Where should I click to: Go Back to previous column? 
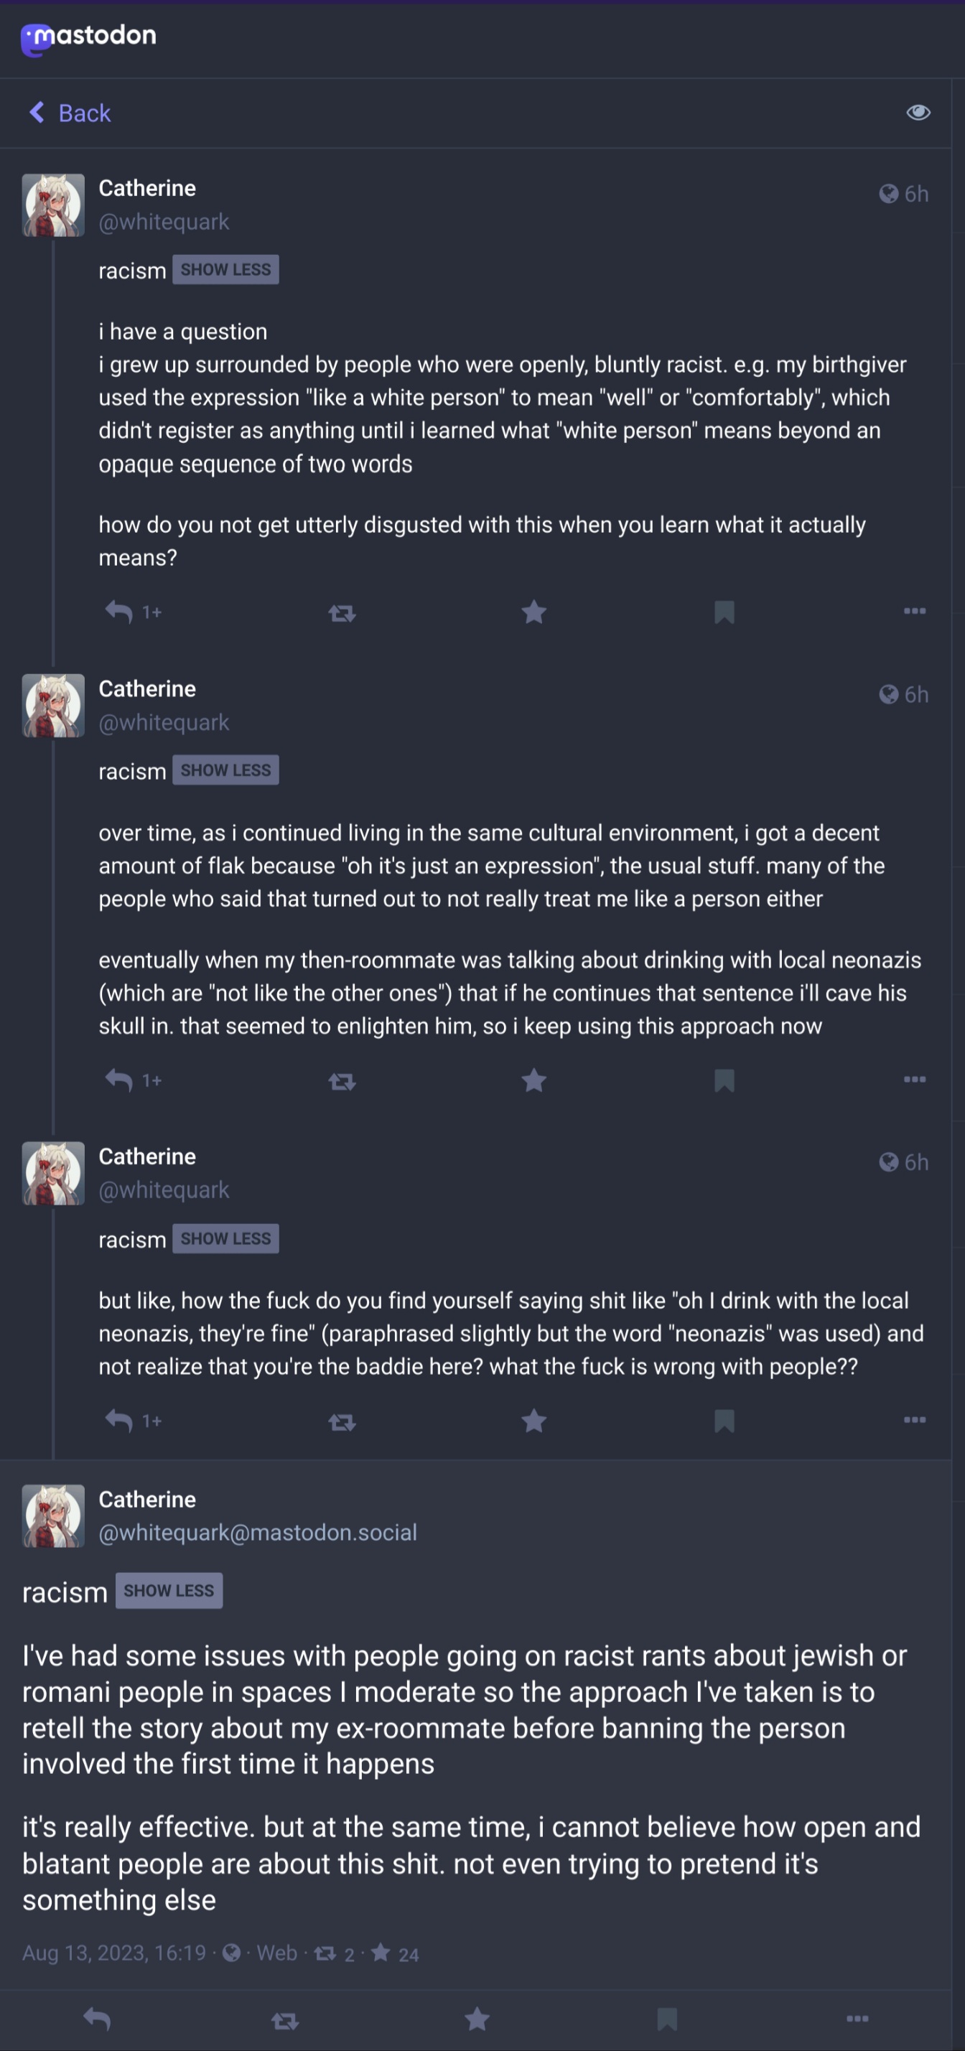coord(69,113)
